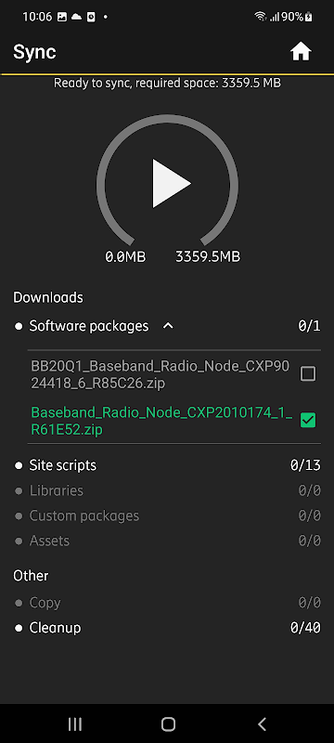Select the BB20Q1_Baseband_Radio_Node zip file name
The image size is (334, 743).
[x=160, y=375]
